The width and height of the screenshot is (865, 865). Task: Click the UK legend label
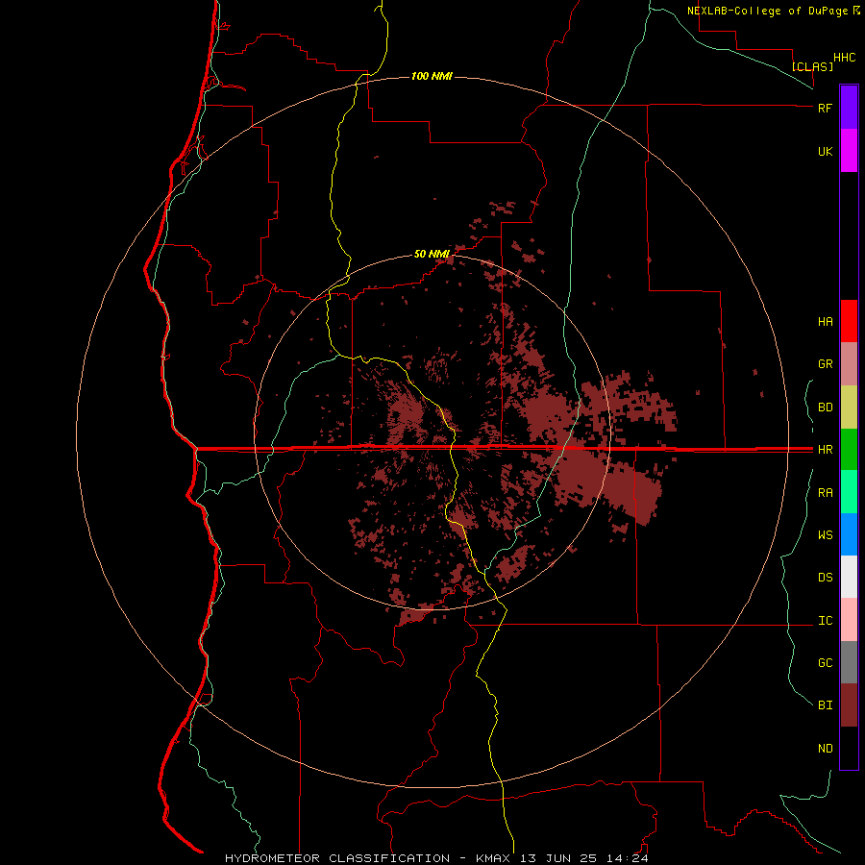pos(825,151)
